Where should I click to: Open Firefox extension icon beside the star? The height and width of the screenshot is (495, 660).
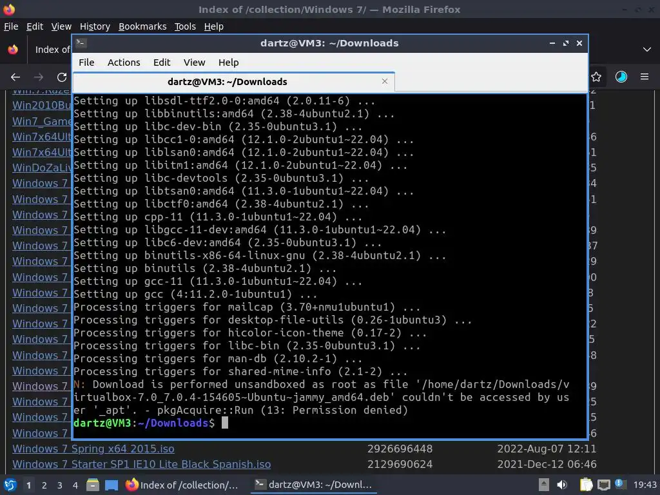point(621,77)
